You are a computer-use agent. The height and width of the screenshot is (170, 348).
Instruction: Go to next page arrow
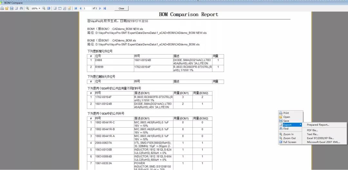(100, 8)
